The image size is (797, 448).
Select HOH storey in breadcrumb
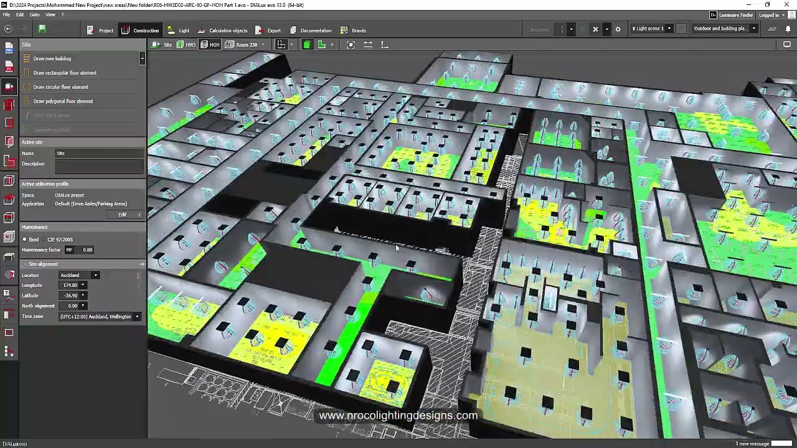click(x=210, y=45)
